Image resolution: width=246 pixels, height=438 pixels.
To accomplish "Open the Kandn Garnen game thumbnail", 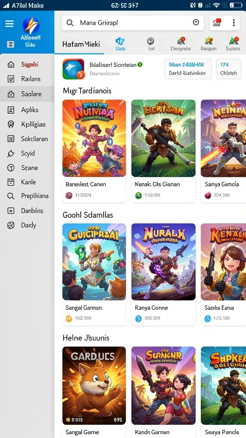I will (x=164, y=385).
